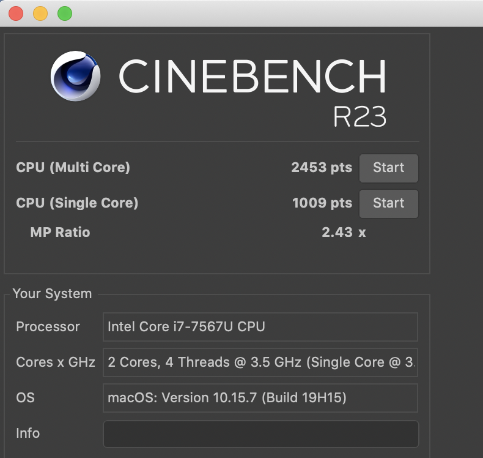The height and width of the screenshot is (458, 483).
Task: Click the Cores x GHz label
Action: pyautogui.click(x=56, y=362)
